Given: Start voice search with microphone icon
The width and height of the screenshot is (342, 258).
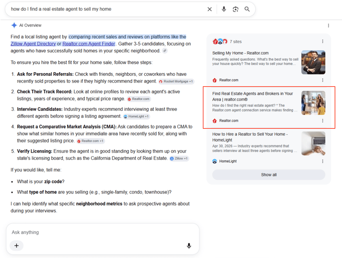Looking at the screenshot, I should click(x=224, y=9).
